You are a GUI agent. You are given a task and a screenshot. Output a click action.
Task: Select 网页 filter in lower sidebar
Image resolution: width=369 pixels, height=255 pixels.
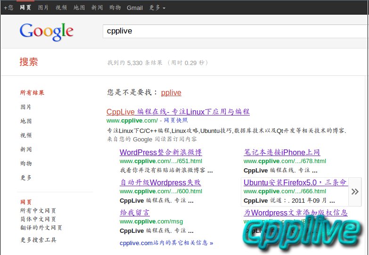coord(26,202)
